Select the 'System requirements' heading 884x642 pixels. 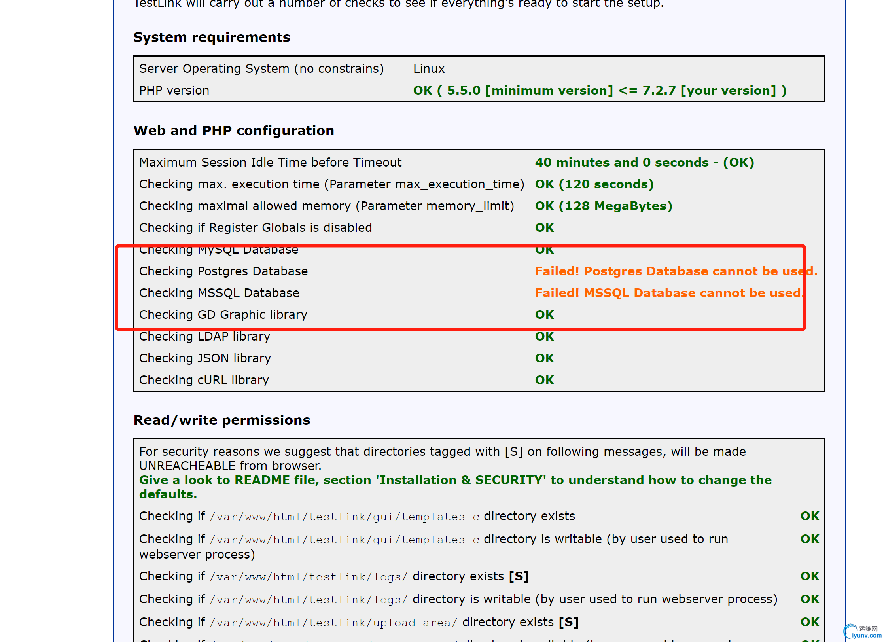212,38
